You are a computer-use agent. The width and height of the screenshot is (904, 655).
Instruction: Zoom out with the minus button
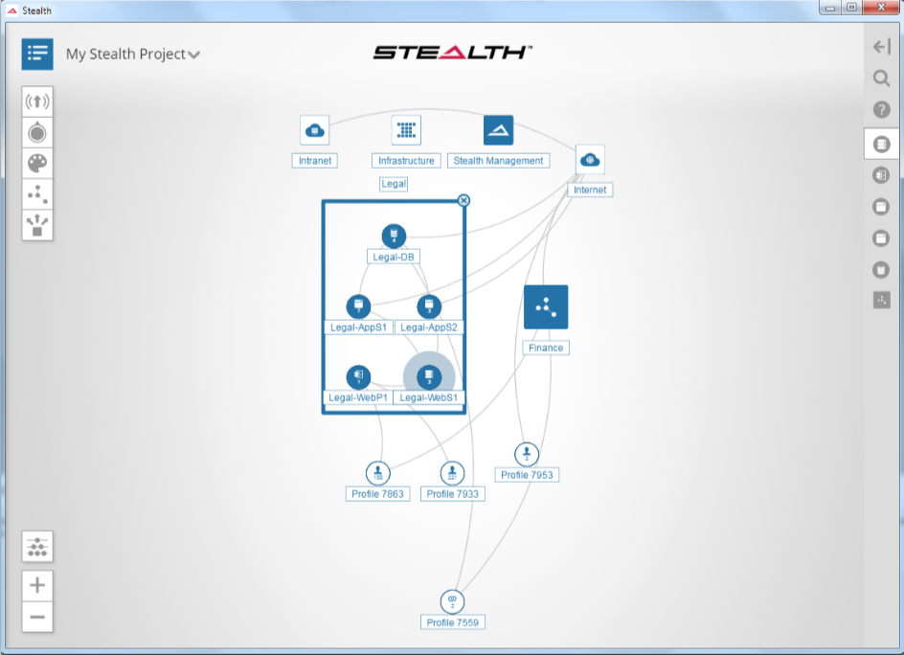click(37, 617)
